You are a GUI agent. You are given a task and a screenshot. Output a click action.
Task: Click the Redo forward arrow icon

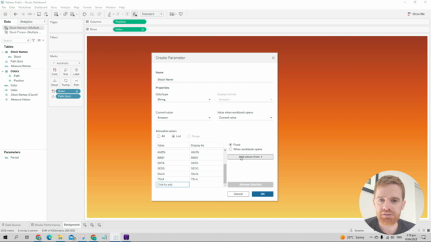(23, 14)
